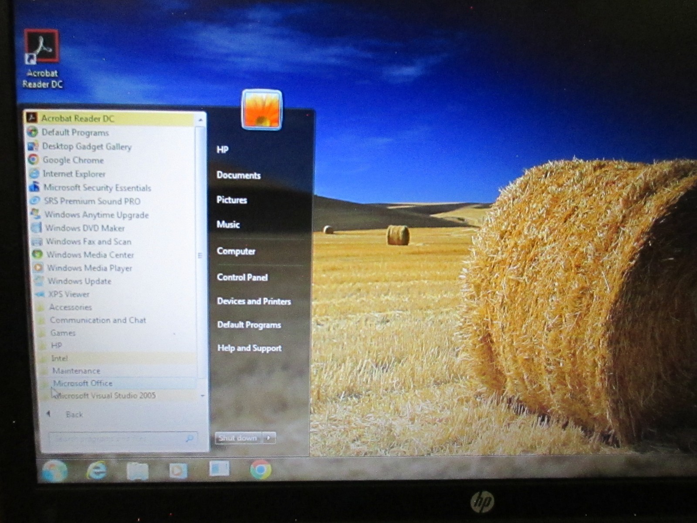Open the HP user folder link
The height and width of the screenshot is (523, 697).
[x=222, y=149]
